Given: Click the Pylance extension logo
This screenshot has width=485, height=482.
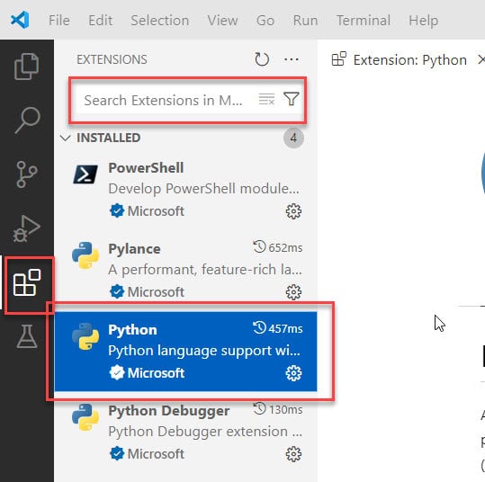Looking at the screenshot, I should coord(85,255).
